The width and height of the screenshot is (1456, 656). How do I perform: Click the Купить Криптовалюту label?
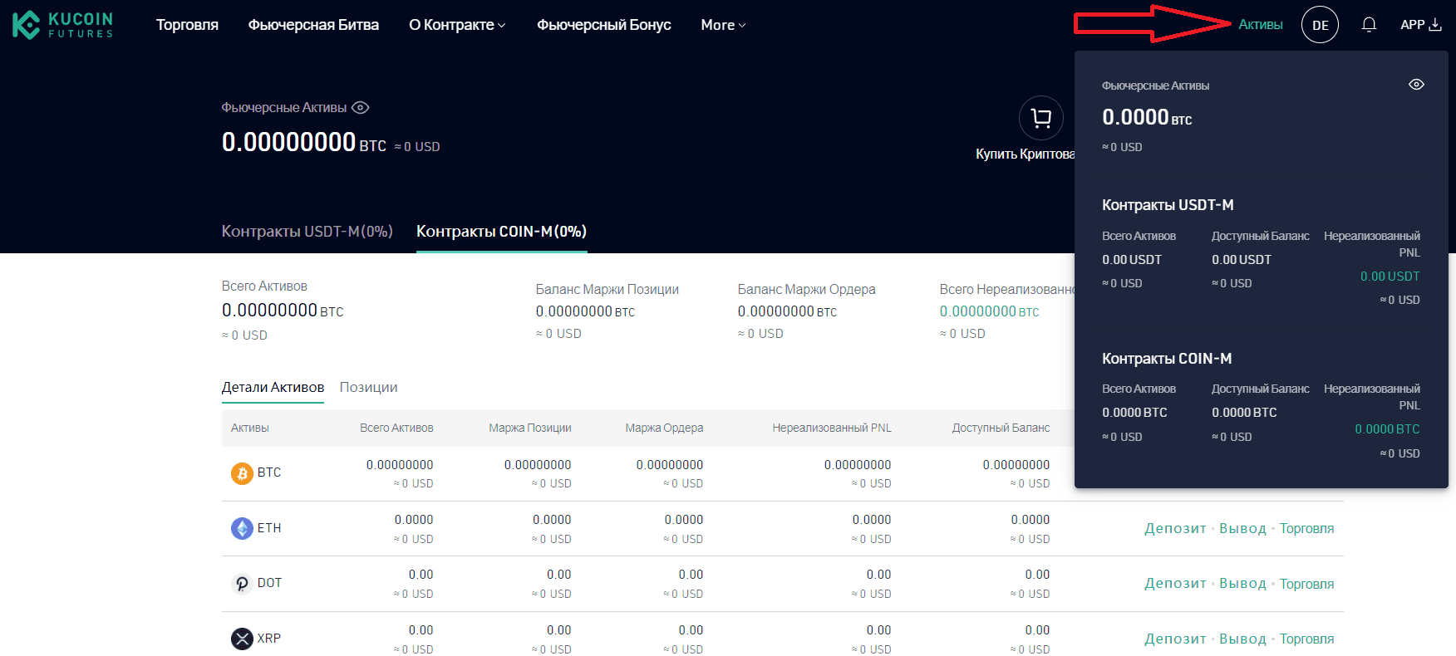1026,154
